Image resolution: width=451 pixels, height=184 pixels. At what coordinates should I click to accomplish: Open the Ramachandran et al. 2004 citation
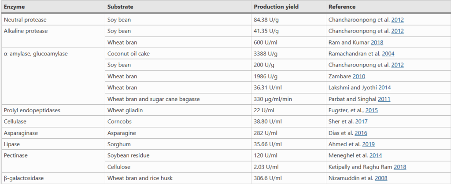click(388, 54)
